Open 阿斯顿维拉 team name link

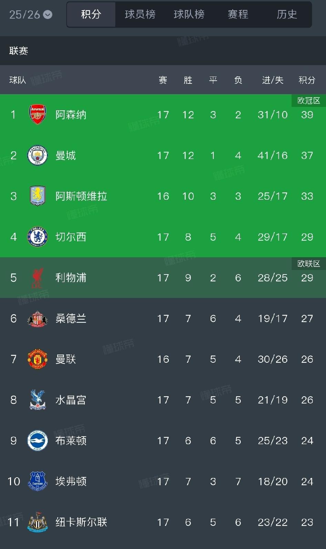point(81,196)
